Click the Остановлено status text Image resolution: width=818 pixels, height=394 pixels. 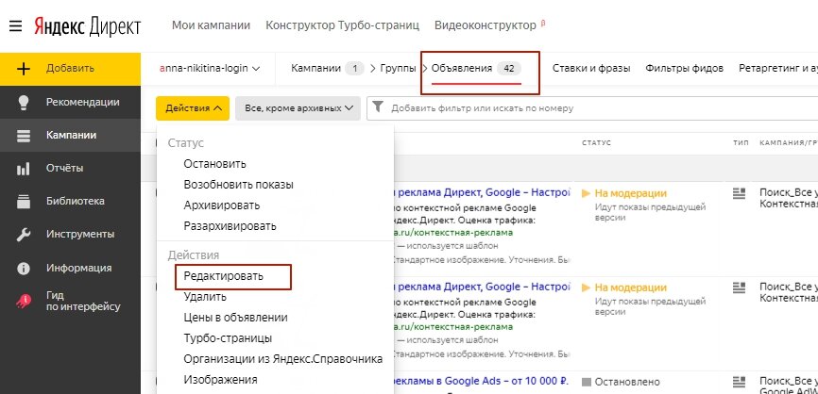tap(627, 382)
